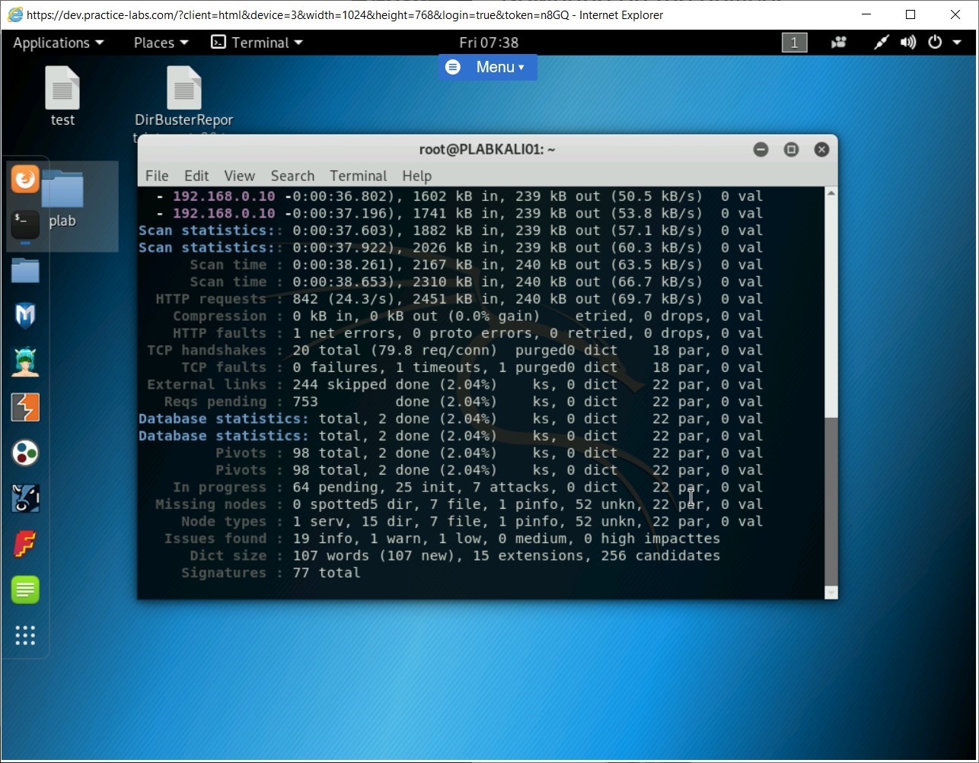
Task: Click the Fri 07:38 clock
Action: (488, 43)
